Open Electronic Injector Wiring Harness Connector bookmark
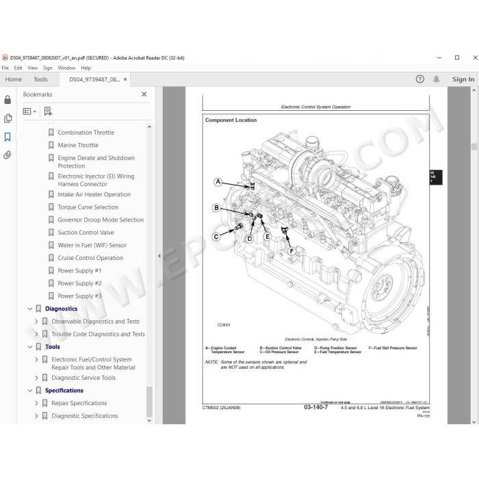 click(x=96, y=180)
